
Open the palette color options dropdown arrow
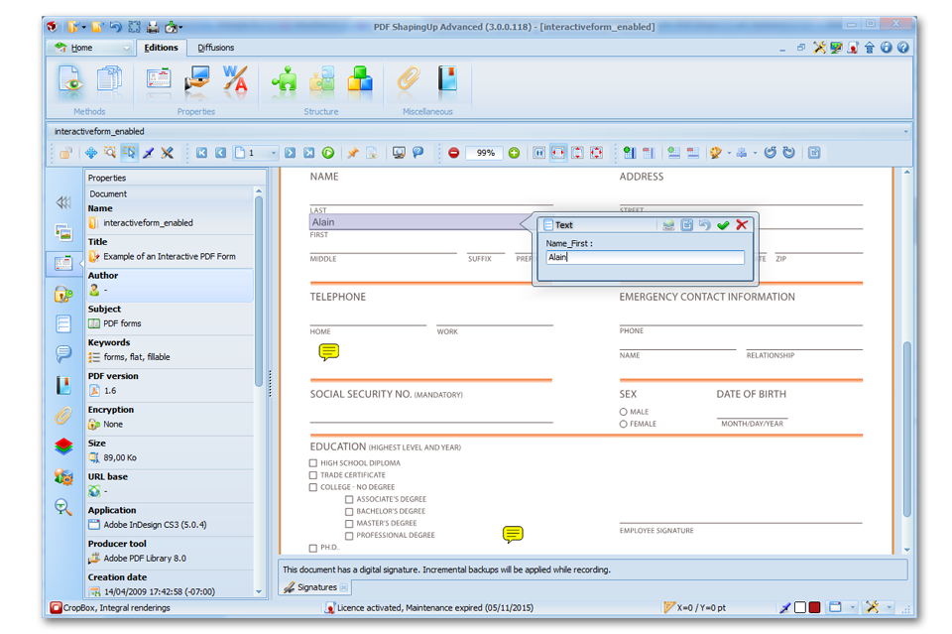pos(729,153)
